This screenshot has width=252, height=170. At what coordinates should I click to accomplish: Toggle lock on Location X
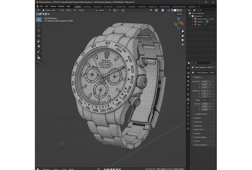pyautogui.click(x=210, y=82)
